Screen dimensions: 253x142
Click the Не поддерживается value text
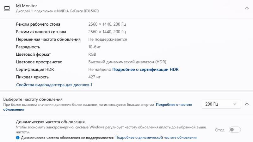click(x=108, y=39)
